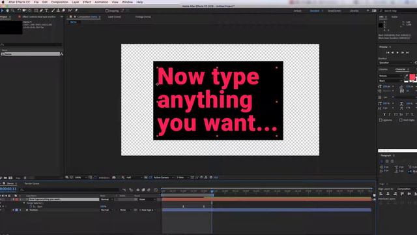Select the Roto Brush tool
Image resolution: width=417 pixels, height=235 pixels.
click(x=70, y=10)
